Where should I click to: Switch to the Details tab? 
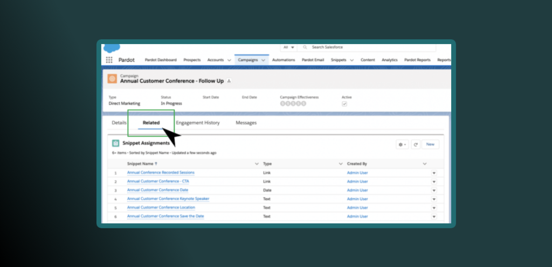pyautogui.click(x=119, y=123)
